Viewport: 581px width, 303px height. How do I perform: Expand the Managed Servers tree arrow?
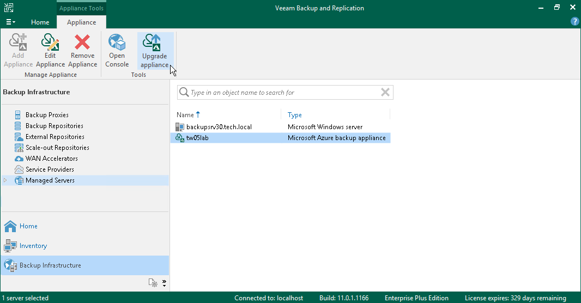coord(5,180)
